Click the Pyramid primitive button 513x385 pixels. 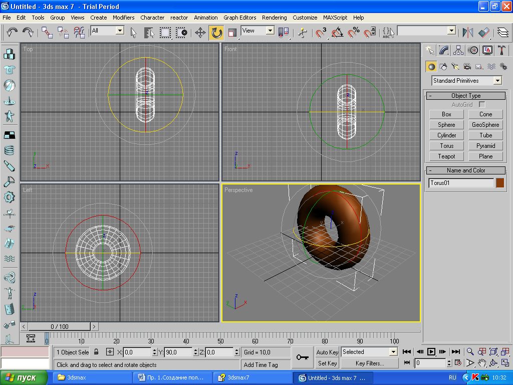[485, 146]
